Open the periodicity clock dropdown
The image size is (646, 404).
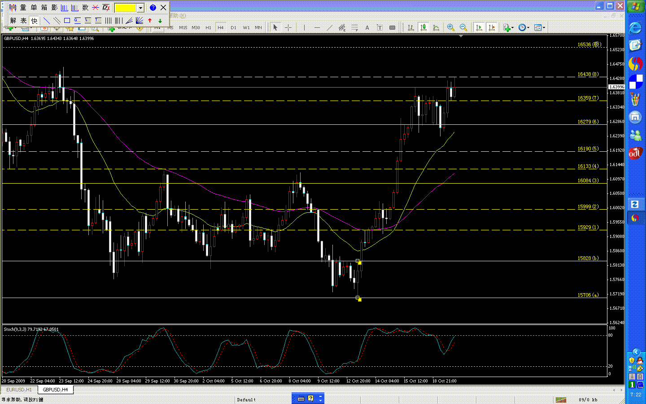[524, 28]
